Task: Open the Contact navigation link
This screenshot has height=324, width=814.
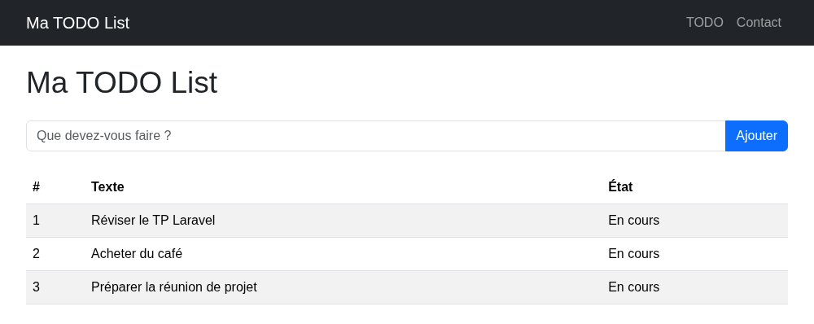Action: tap(759, 22)
